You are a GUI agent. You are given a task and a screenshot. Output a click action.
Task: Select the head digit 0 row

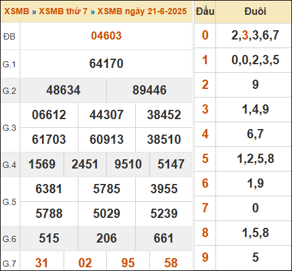pyautogui.click(x=243, y=35)
